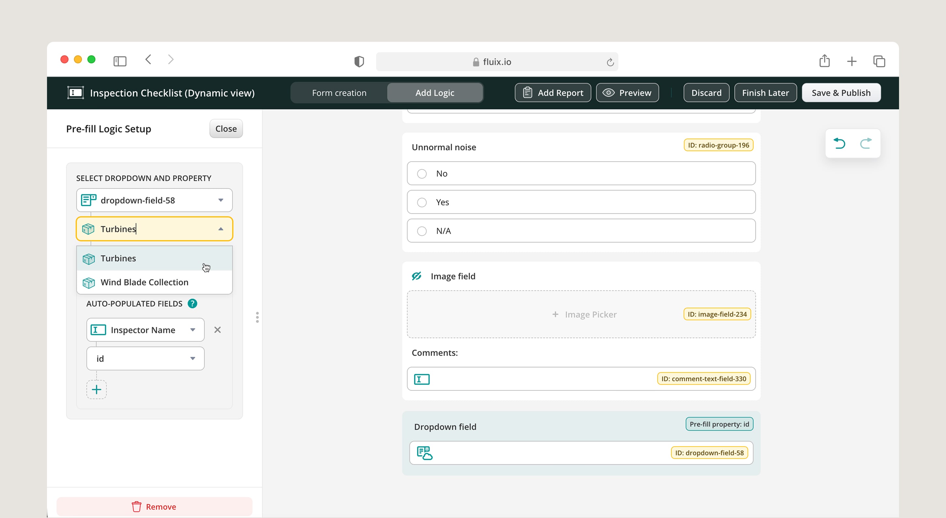This screenshot has height=518, width=946.
Task: Show the tab overview icon
Action: [879, 61]
